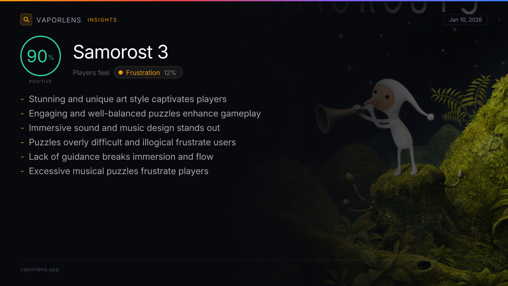Screen dimensions: 508x286
Task: Select the Samorost 3 title
Action: (121, 52)
